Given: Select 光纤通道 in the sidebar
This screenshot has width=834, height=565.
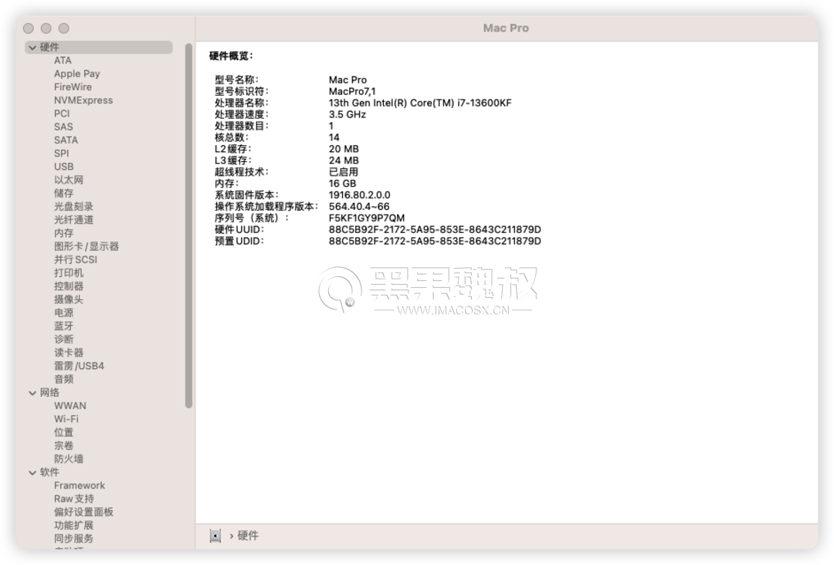Looking at the screenshot, I should coord(73,220).
